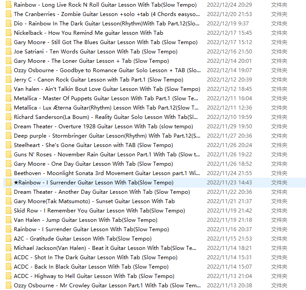Click folder icon of Dio Rainbow In The Dark
The image size is (306, 290).
[8, 23]
